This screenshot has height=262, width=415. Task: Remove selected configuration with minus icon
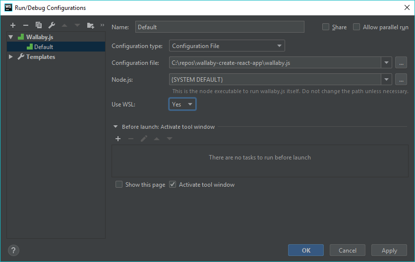tap(26, 25)
